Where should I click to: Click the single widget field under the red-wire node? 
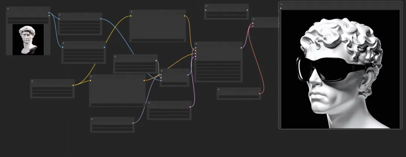click(239, 97)
